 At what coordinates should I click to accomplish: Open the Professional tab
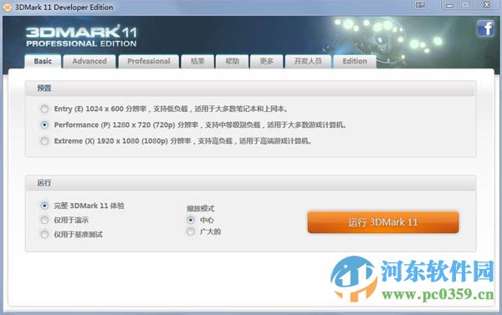coord(149,61)
